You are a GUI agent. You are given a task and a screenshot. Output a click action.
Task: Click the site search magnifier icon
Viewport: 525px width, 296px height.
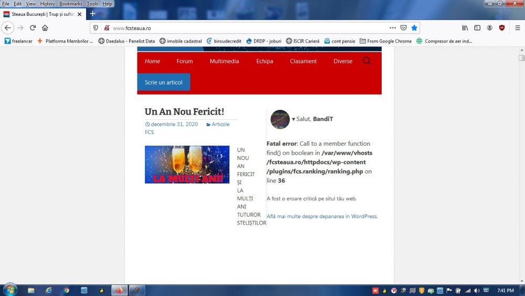pos(366,61)
